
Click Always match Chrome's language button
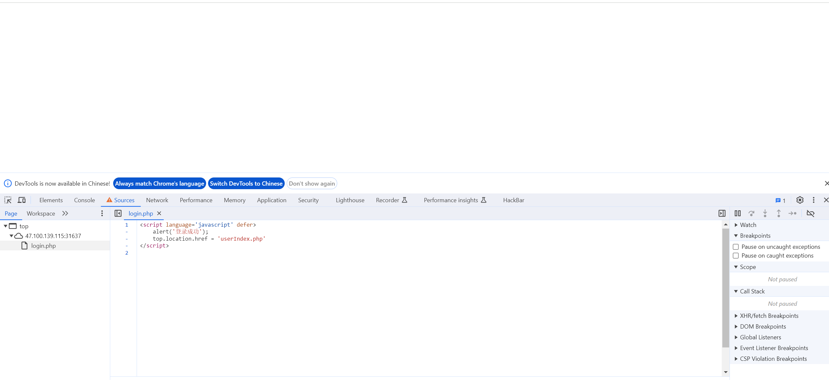pos(159,183)
